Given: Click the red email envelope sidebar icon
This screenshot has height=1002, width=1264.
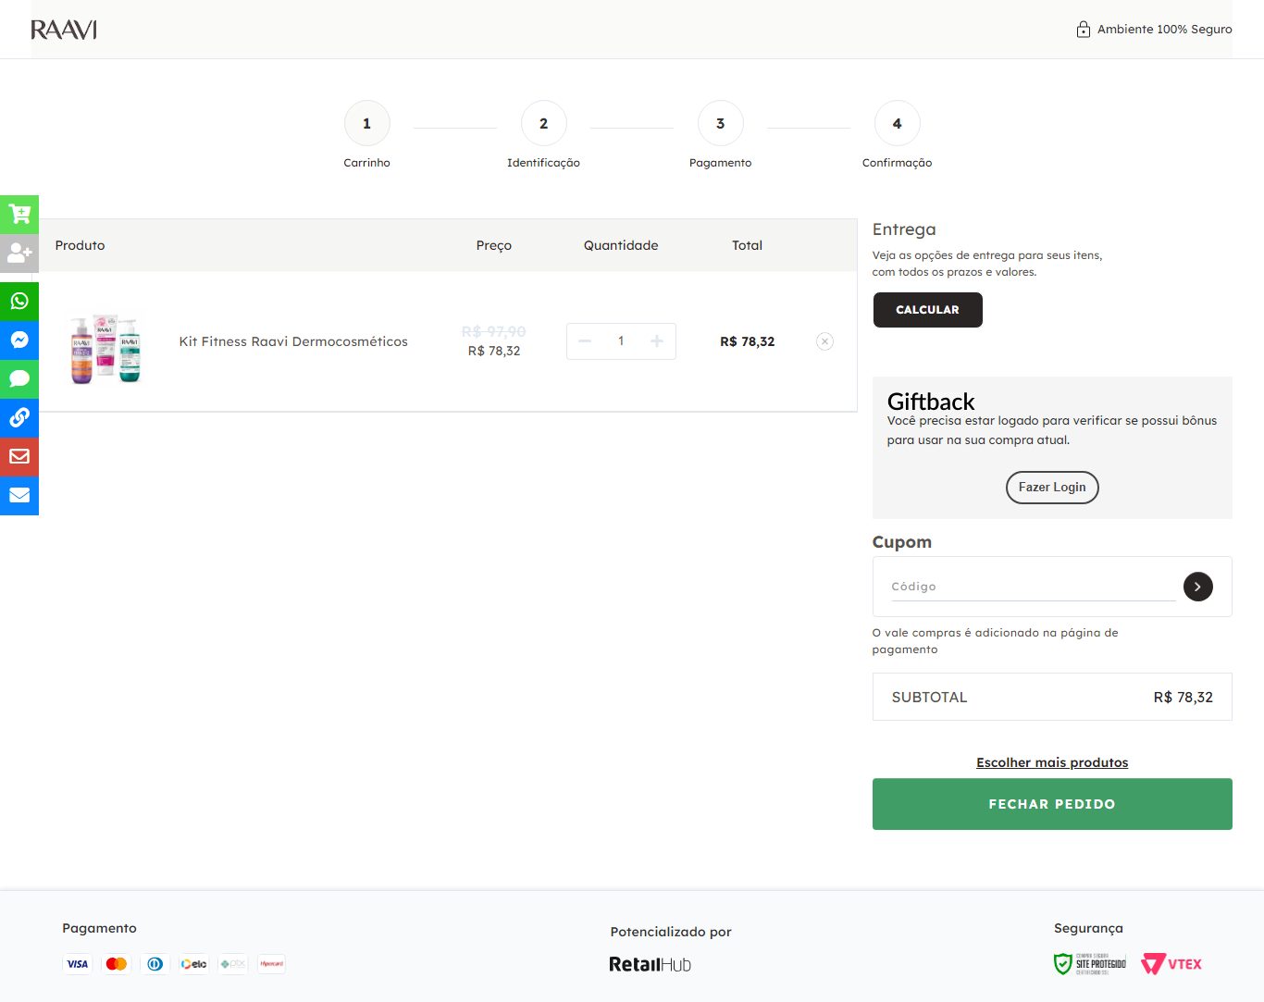Looking at the screenshot, I should 19,456.
